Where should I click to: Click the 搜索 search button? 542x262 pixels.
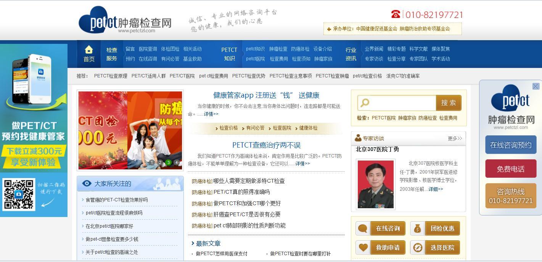click(449, 103)
